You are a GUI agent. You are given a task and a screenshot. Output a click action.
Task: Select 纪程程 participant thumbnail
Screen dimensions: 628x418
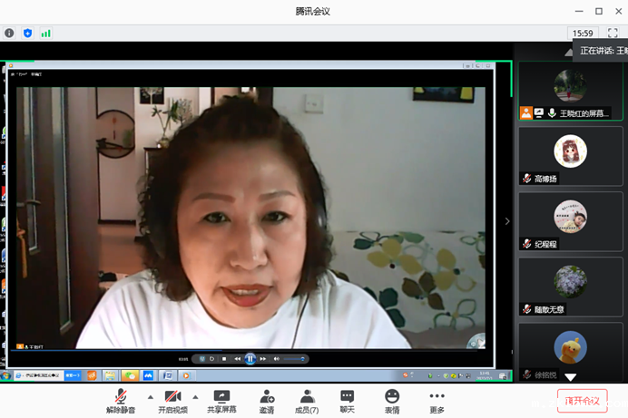click(571, 221)
